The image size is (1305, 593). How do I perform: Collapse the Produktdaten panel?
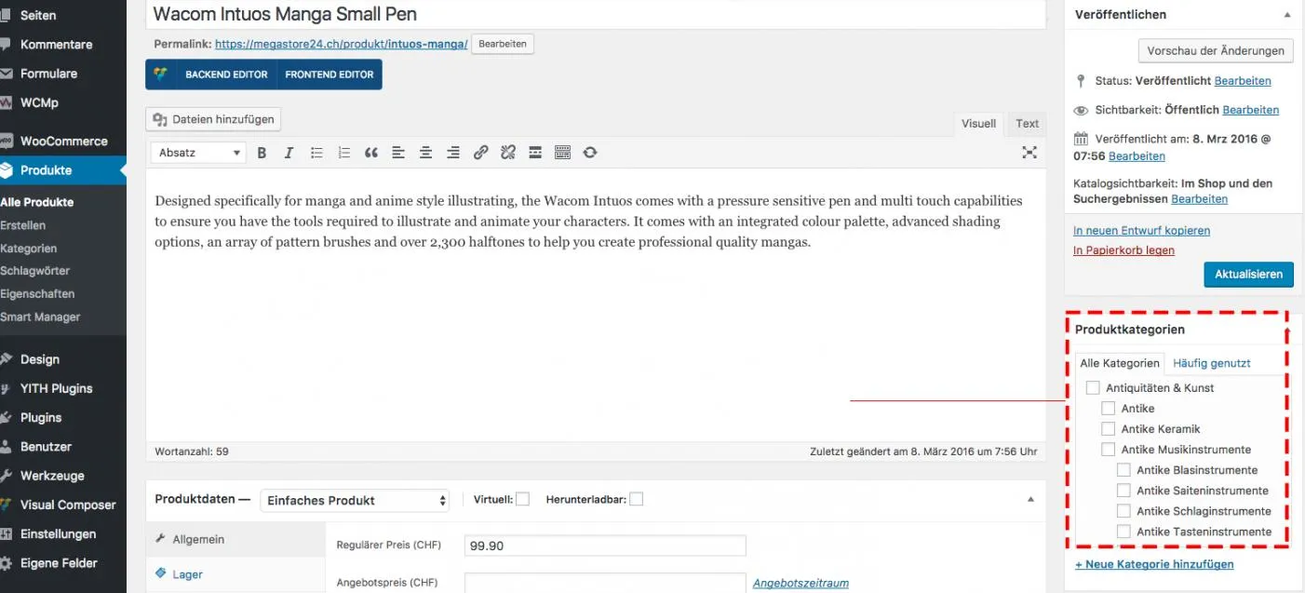pyautogui.click(x=1030, y=500)
